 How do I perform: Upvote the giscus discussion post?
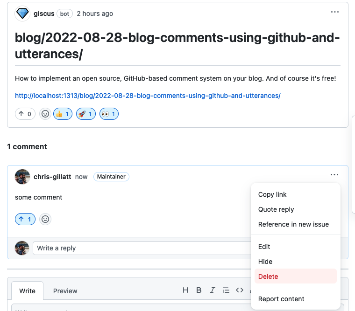(x=25, y=114)
